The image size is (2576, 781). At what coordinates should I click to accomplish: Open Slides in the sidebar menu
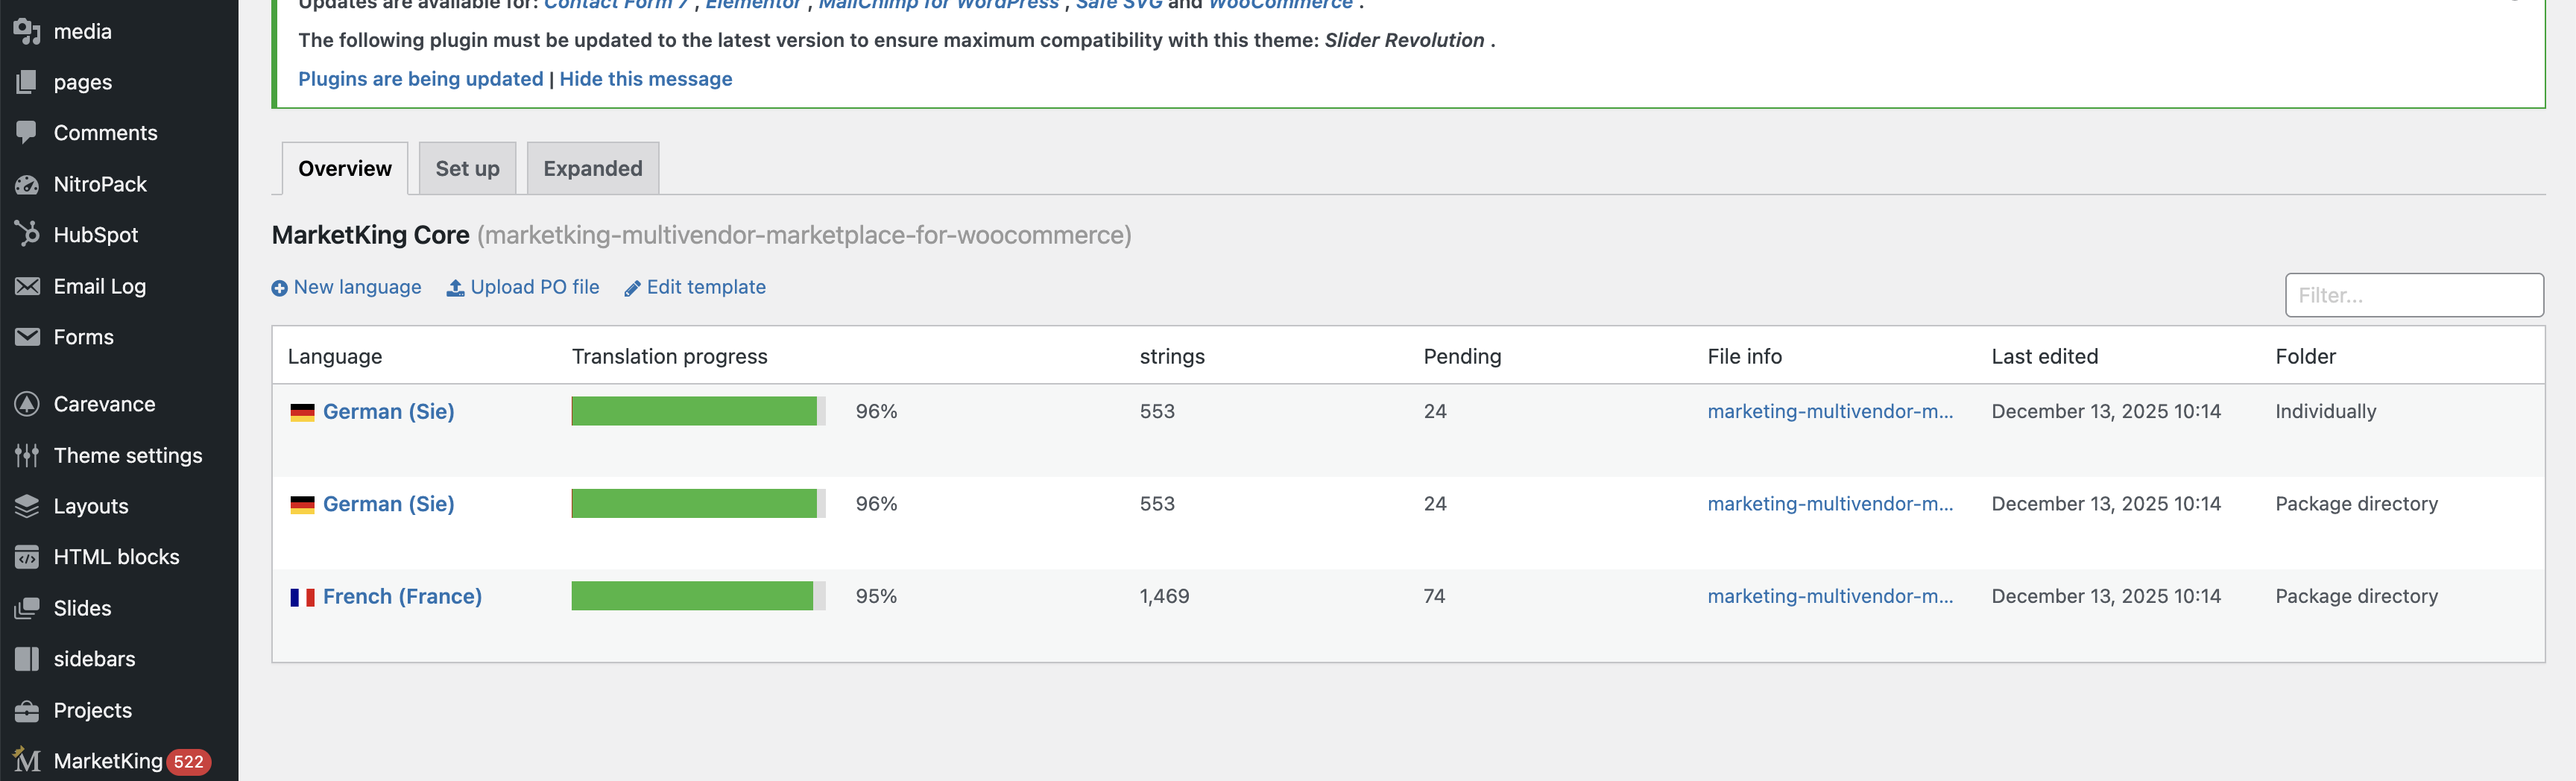[82, 608]
